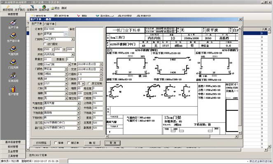
Task: Click the 打印预览 button
Action: [41, 143]
